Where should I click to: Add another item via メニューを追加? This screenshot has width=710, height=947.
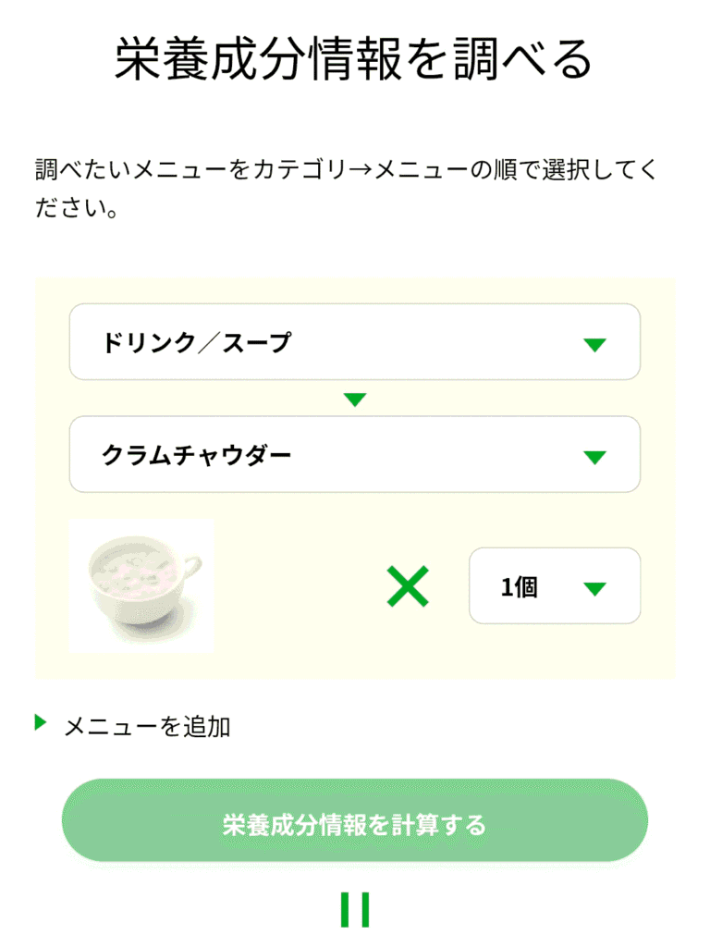pyautogui.click(x=146, y=727)
